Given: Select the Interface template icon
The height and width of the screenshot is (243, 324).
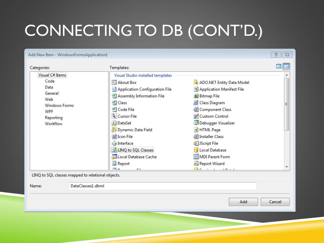Looking at the screenshot, I should point(114,143).
